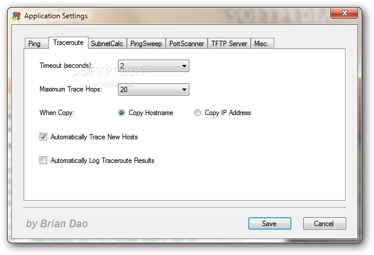The image size is (374, 255).
Task: Switch to the PortScanner tab
Action: 186,44
